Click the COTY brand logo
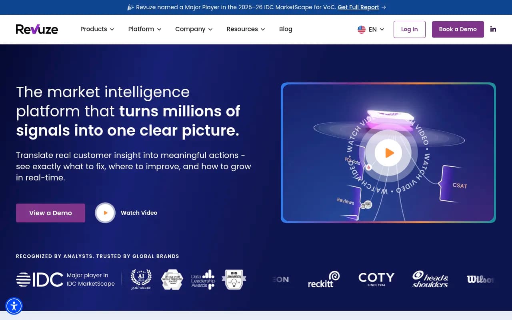512x320 pixels. click(376, 279)
